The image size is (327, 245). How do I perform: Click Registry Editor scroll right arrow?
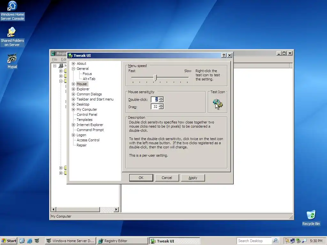(x=116, y=209)
